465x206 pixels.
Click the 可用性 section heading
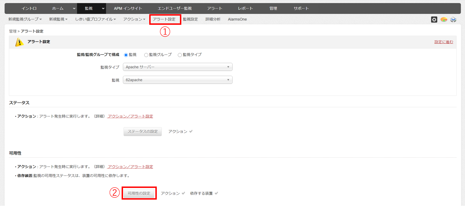click(15, 153)
